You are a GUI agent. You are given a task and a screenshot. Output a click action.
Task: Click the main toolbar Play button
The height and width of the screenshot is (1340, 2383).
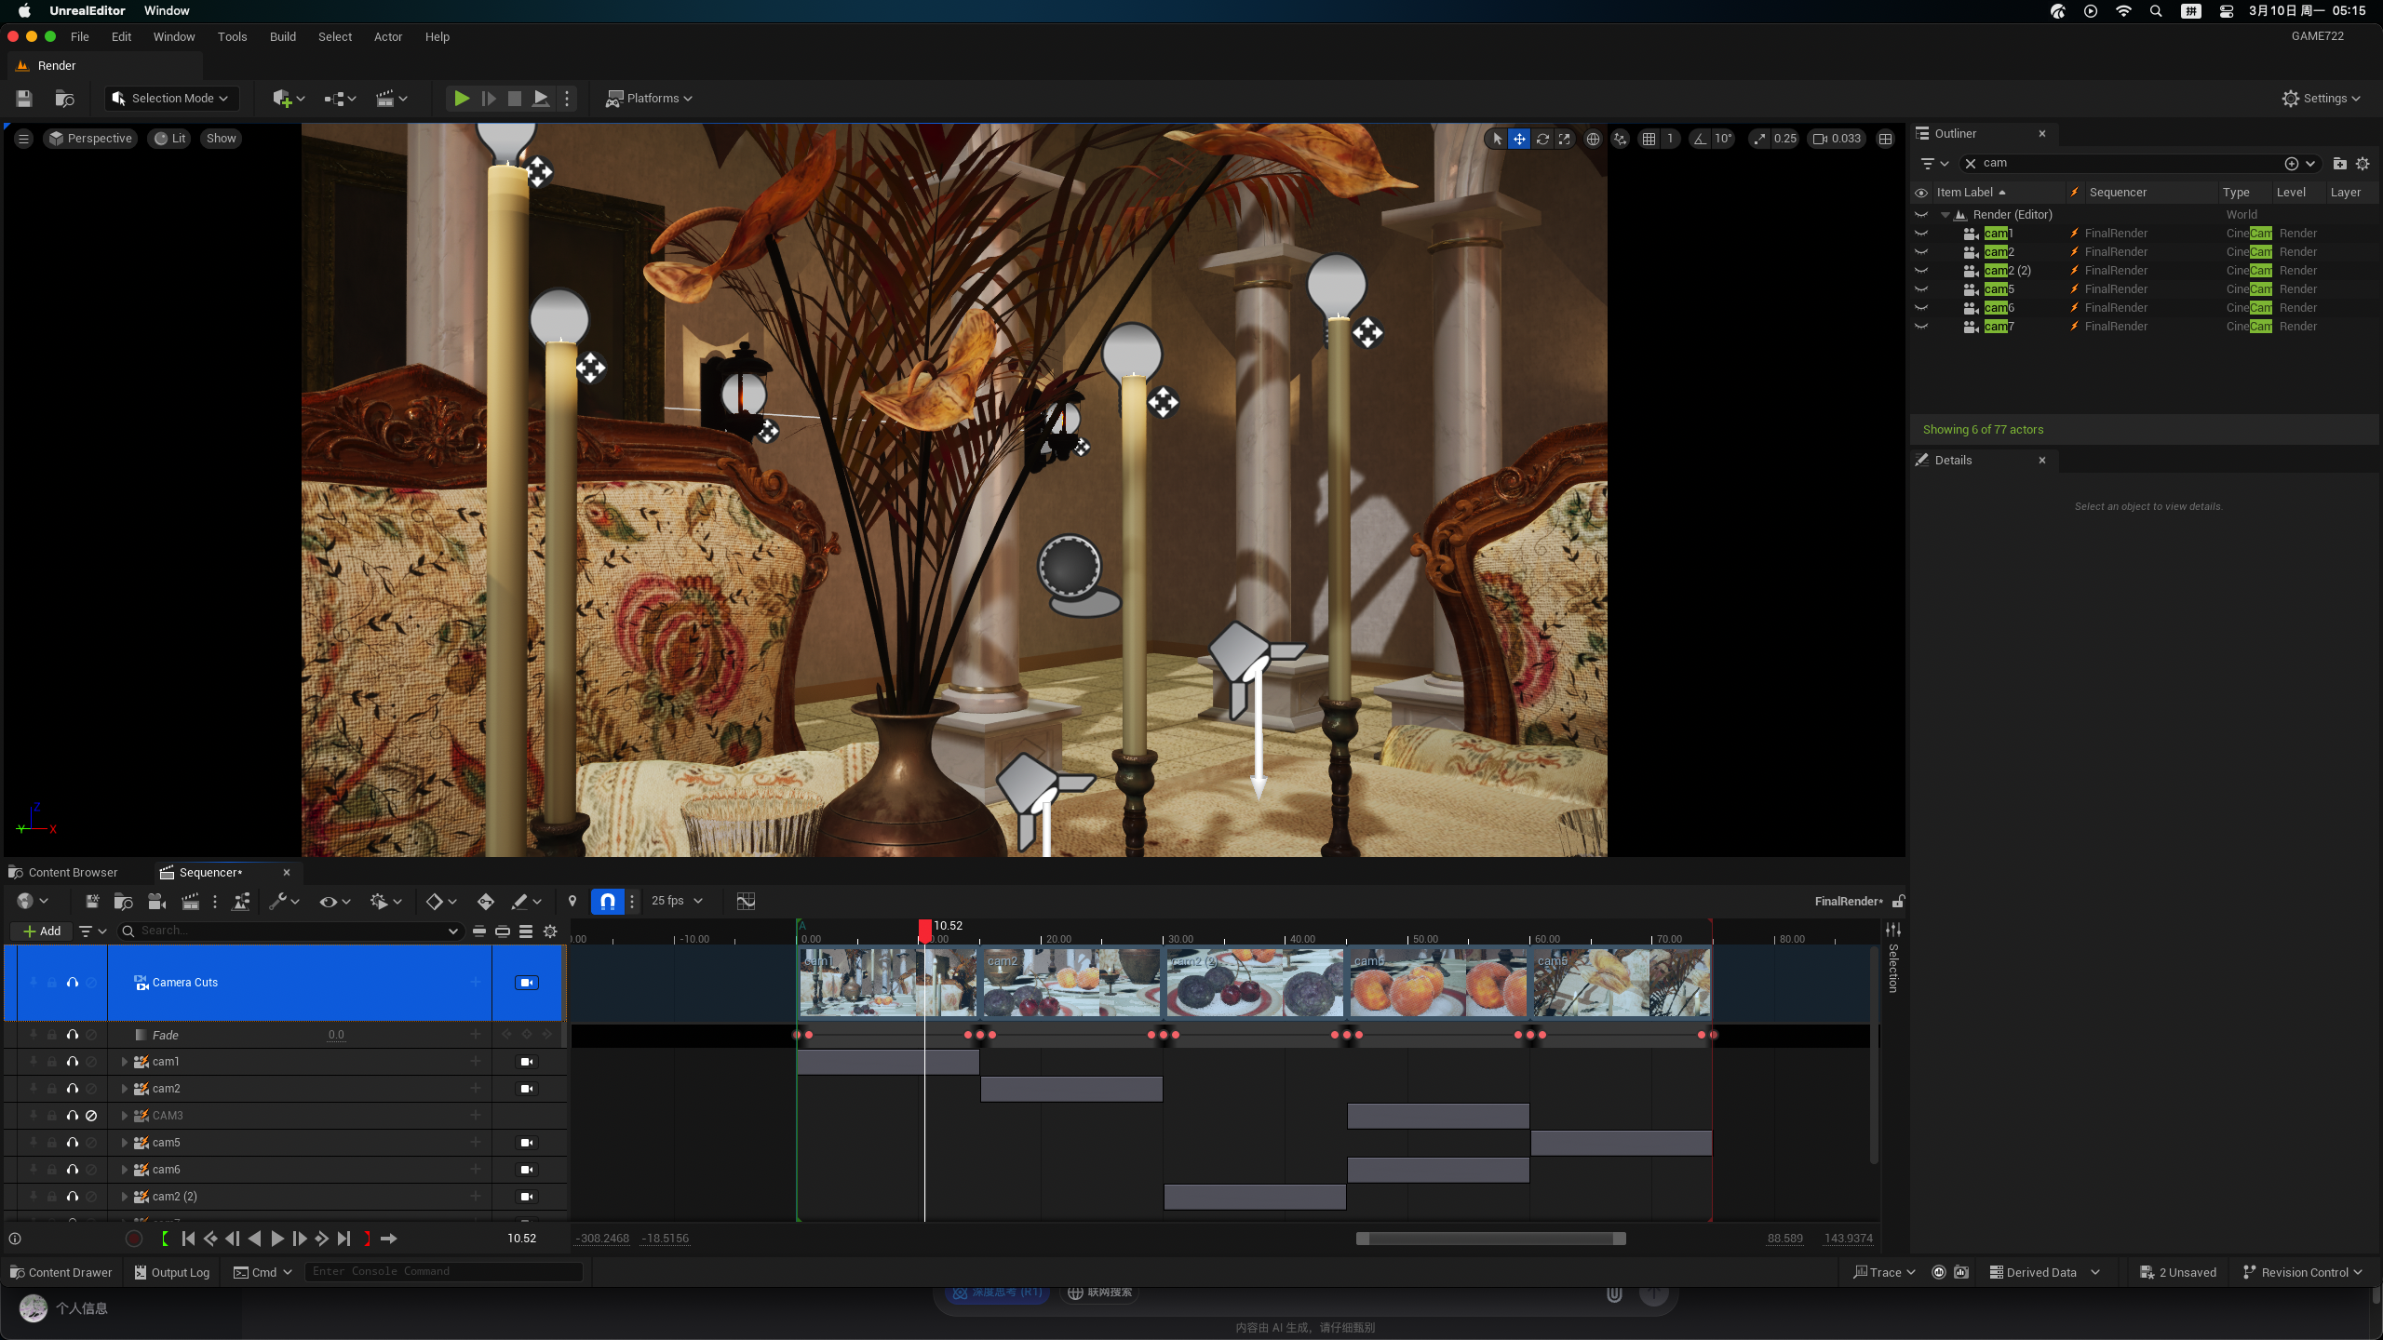click(461, 99)
